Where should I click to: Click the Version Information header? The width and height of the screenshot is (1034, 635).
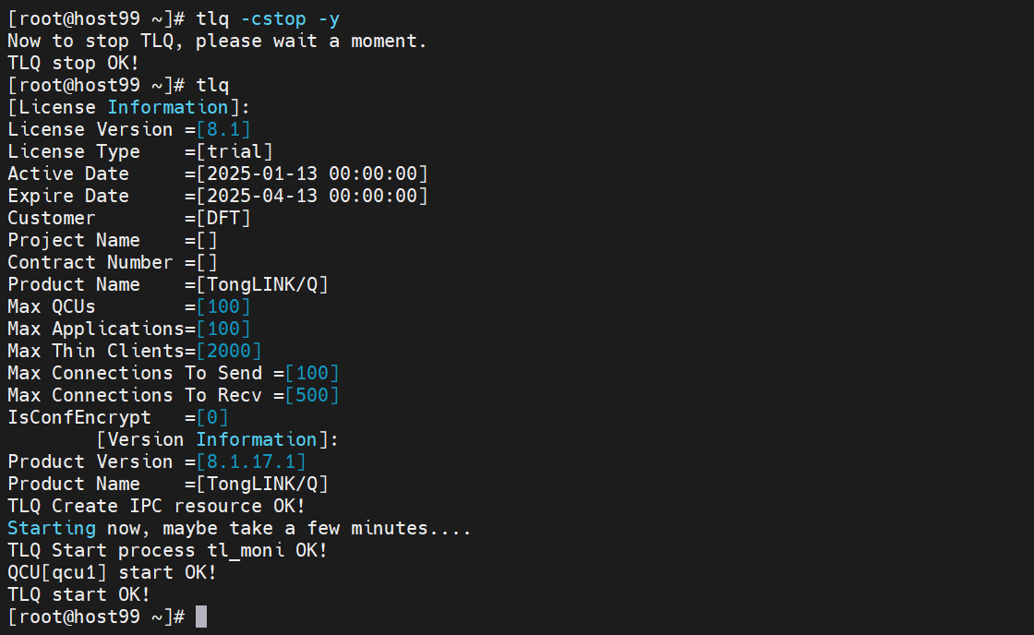tap(218, 439)
